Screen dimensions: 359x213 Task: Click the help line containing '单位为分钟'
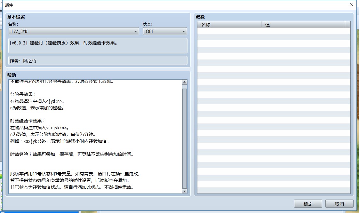[53, 134]
